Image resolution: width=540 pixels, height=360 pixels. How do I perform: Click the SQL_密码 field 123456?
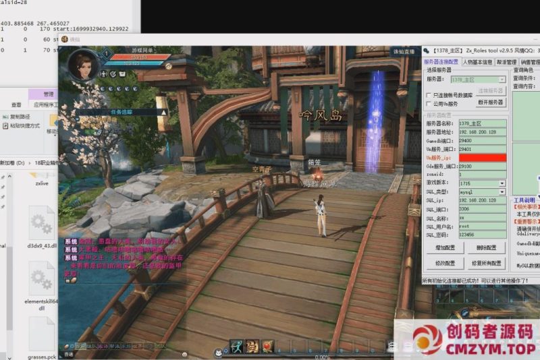483,235
